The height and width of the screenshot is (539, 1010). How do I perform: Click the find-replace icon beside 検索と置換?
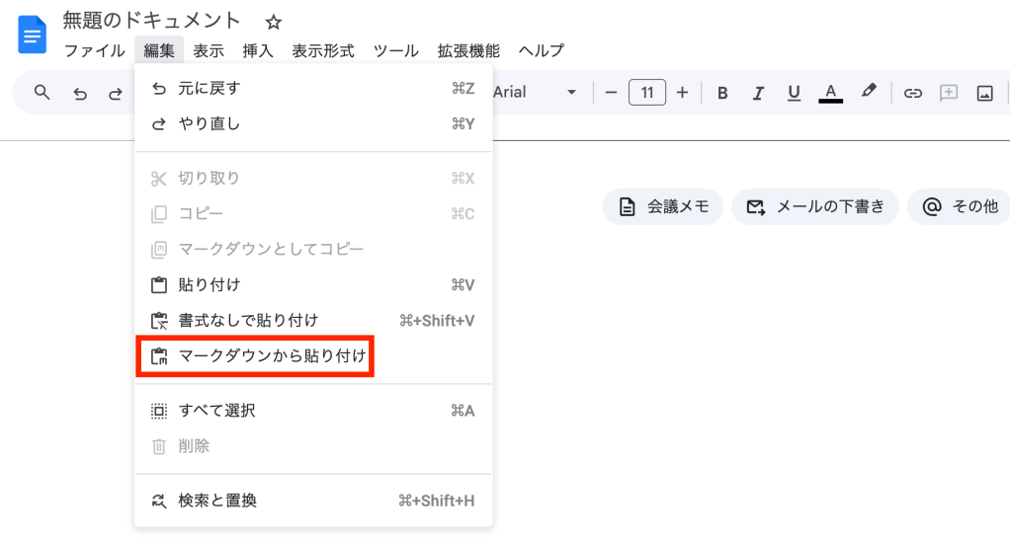[x=158, y=500]
